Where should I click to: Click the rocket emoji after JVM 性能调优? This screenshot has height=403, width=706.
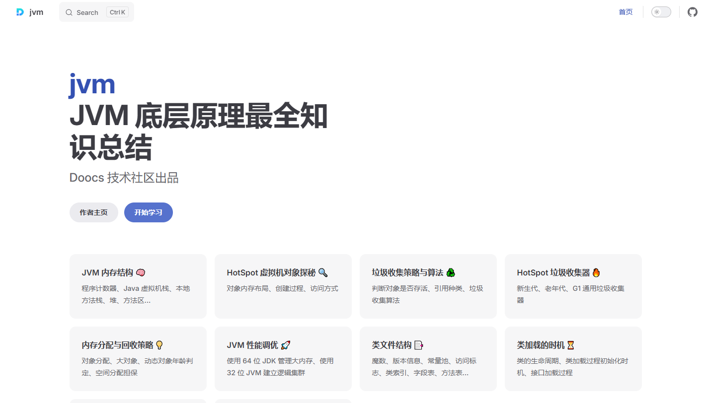286,345
